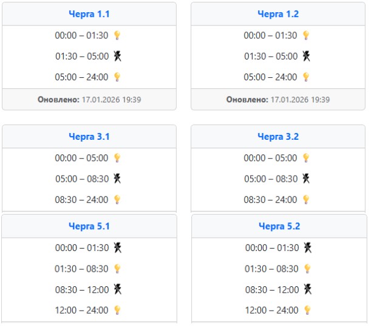
Task: Click the Оновлено timestamp under Черга 1.2
Action: pyautogui.click(x=278, y=99)
